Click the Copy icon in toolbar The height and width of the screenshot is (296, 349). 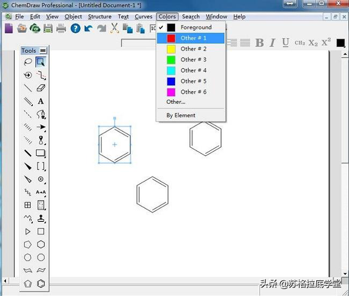click(128, 28)
